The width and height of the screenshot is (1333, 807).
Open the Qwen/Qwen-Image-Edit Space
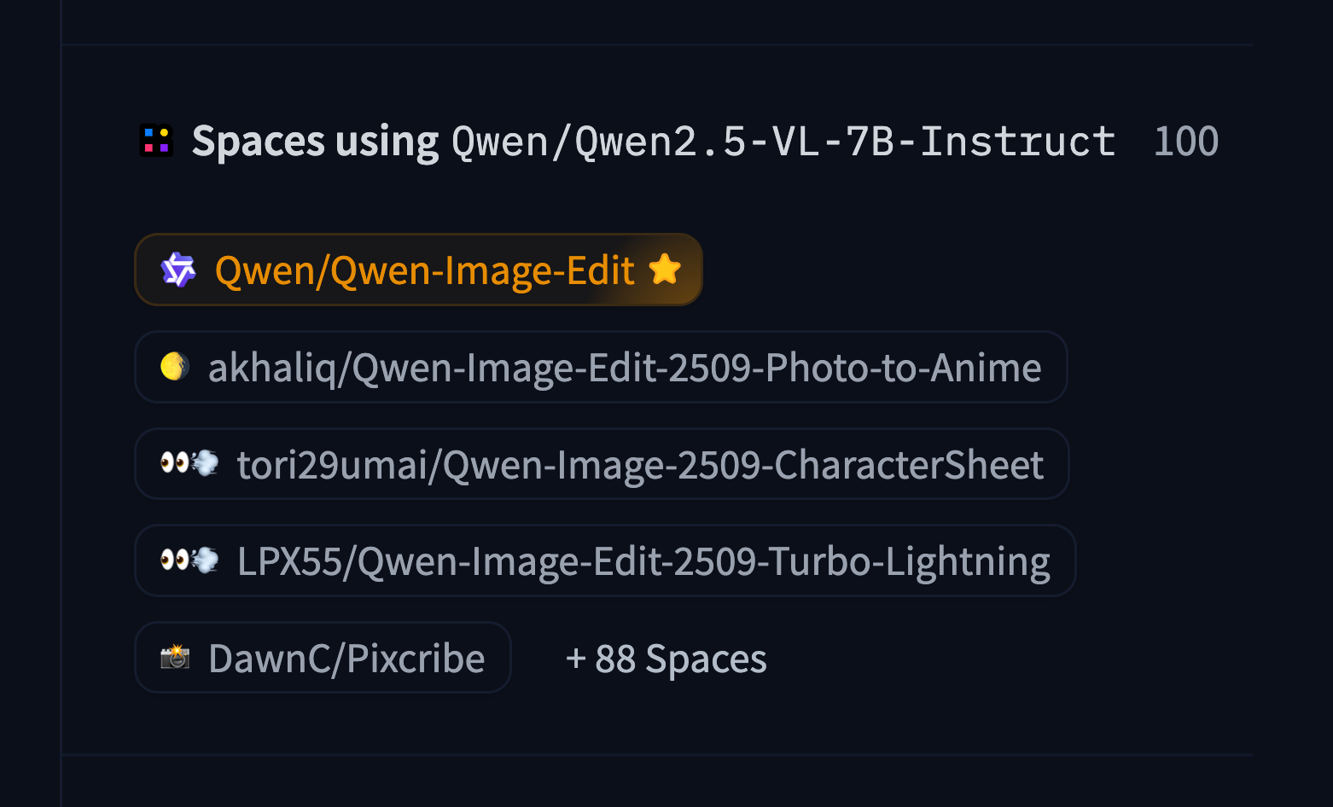coord(424,270)
